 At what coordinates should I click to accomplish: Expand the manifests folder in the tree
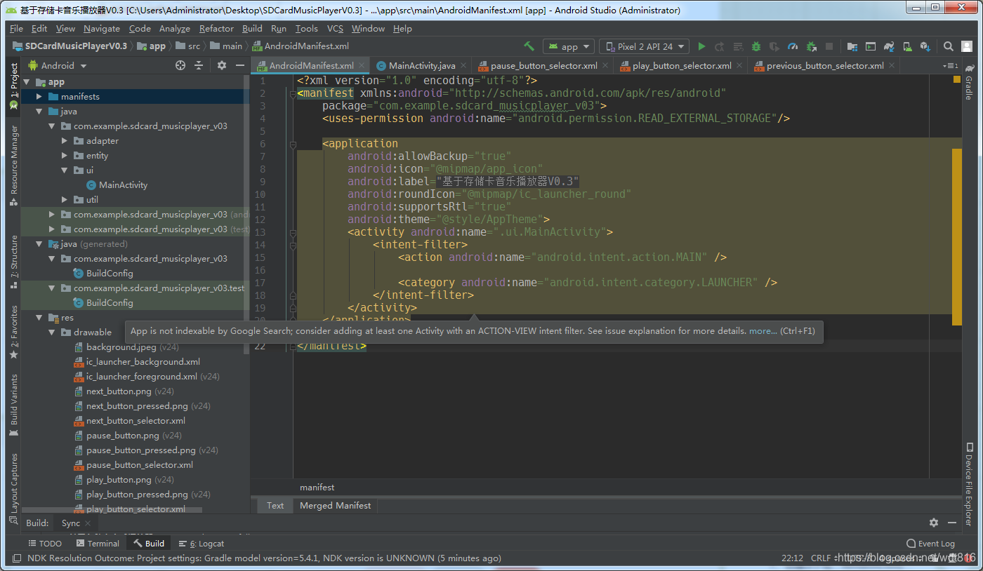coord(39,96)
